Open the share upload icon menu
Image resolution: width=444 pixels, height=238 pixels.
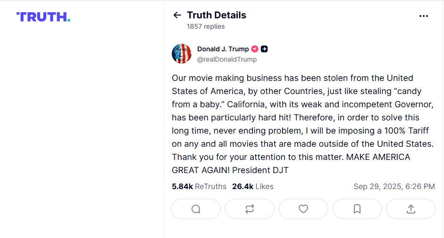(x=411, y=209)
